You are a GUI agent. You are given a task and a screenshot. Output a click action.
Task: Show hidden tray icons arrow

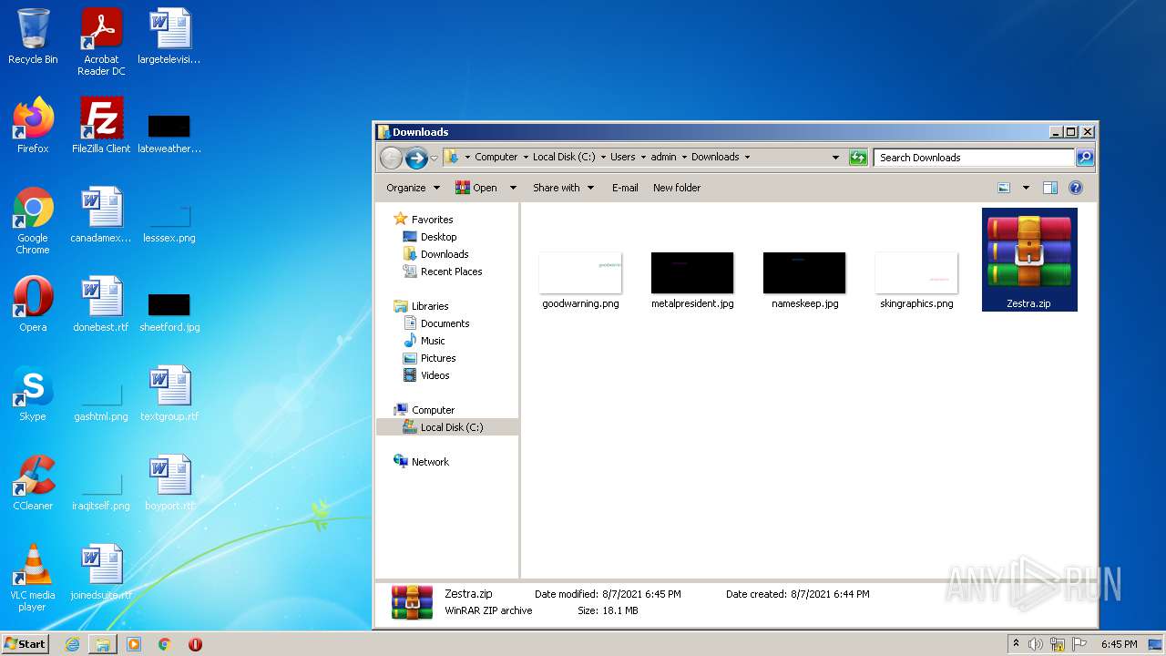(x=1016, y=643)
